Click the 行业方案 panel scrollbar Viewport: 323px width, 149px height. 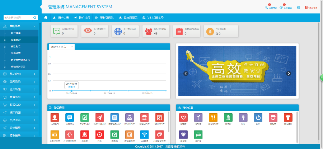coord(297,127)
